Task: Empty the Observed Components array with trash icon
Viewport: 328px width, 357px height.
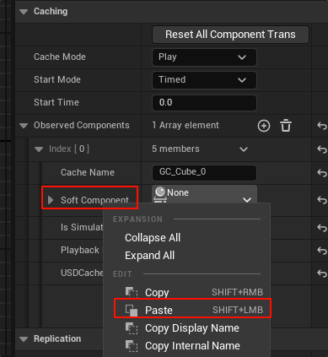Action: [286, 126]
